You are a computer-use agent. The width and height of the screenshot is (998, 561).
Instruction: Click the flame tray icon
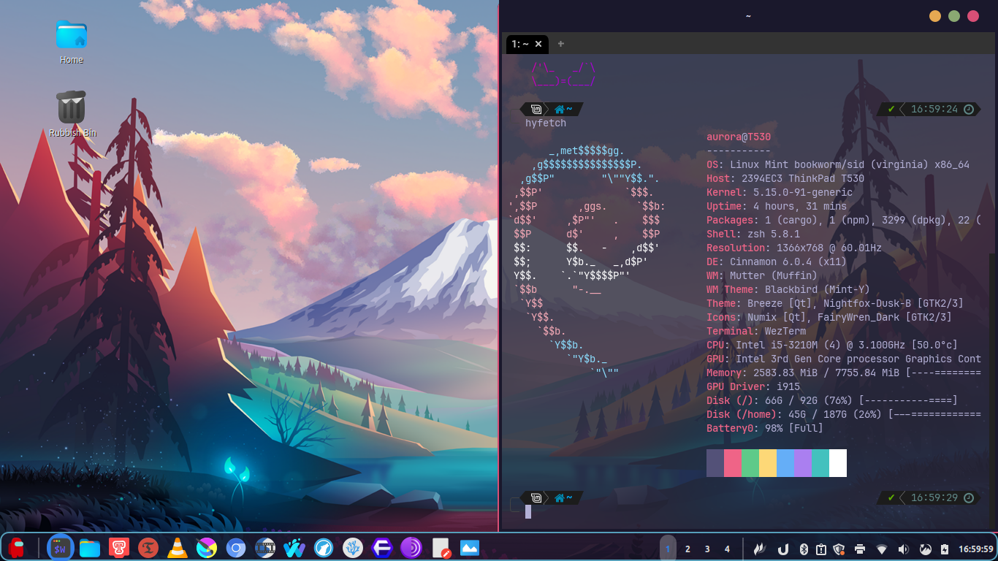[761, 549]
